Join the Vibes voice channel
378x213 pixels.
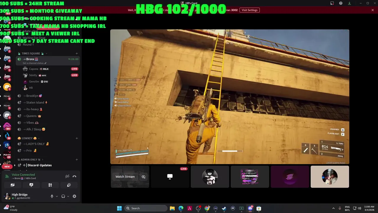pos(48,122)
